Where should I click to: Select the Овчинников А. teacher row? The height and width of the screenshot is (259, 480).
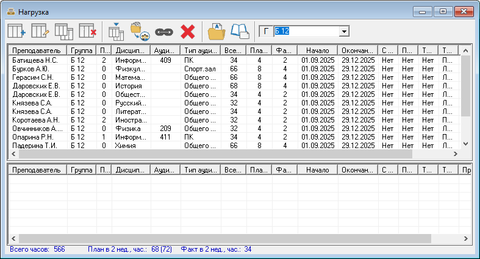click(x=35, y=129)
